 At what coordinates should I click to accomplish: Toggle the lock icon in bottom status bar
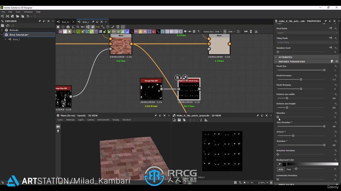[x=271, y=183]
